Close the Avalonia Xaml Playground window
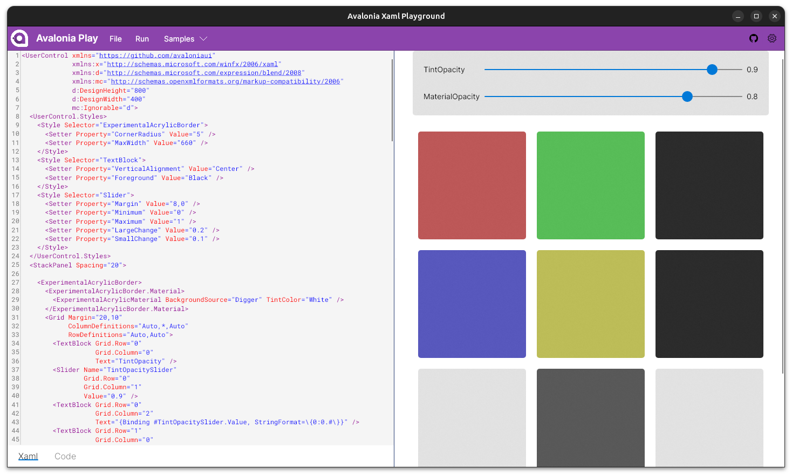The width and height of the screenshot is (792, 476). tap(775, 16)
